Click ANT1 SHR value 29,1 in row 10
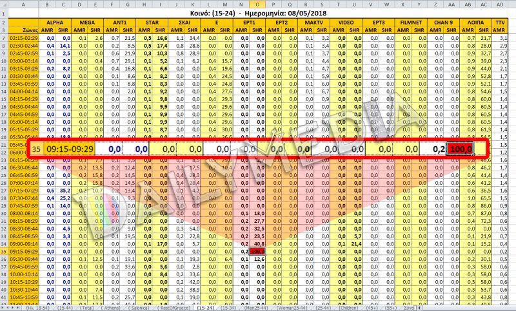516x311 pixels. (x=128, y=61)
